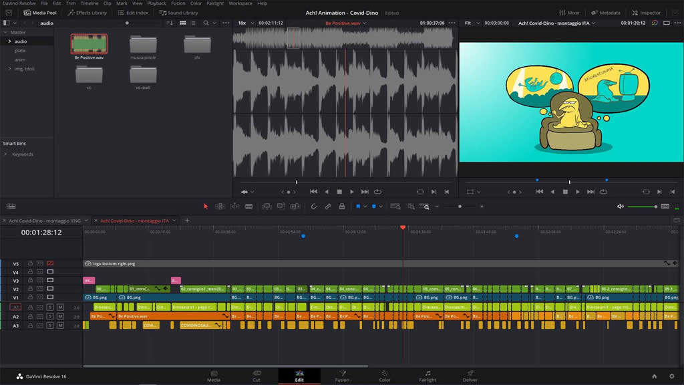Toggle the Linked Selection chain icon
684x385 pixels.
tap(327, 207)
